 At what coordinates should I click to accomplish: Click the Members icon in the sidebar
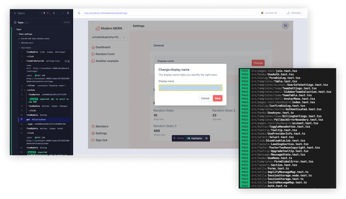point(93,126)
